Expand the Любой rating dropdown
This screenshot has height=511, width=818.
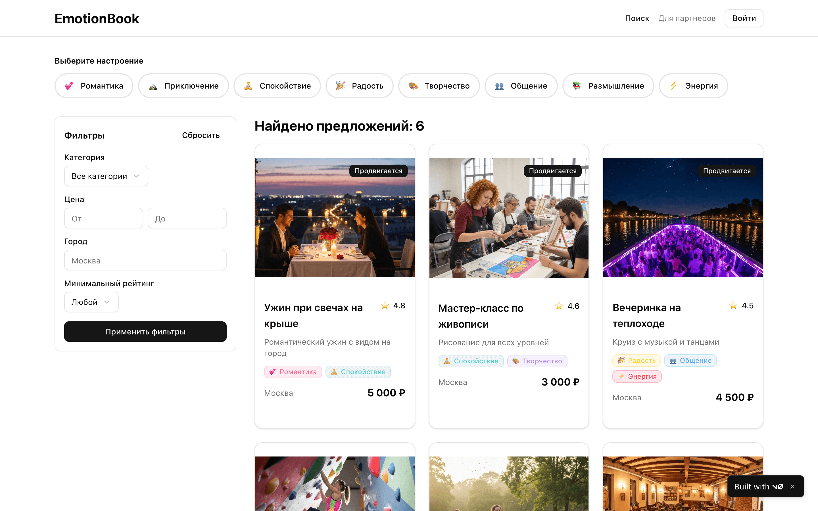click(91, 302)
